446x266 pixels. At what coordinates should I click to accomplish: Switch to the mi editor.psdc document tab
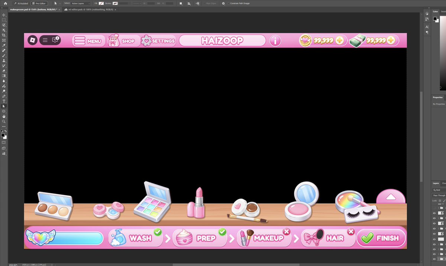(x=89, y=9)
